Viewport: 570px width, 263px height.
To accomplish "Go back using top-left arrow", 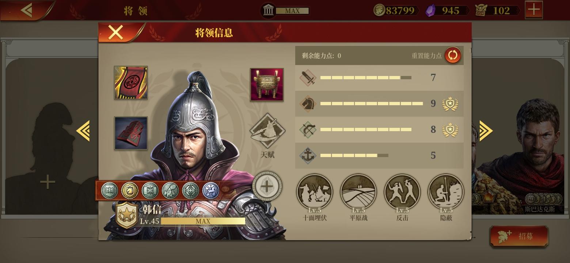I will click(26, 10).
